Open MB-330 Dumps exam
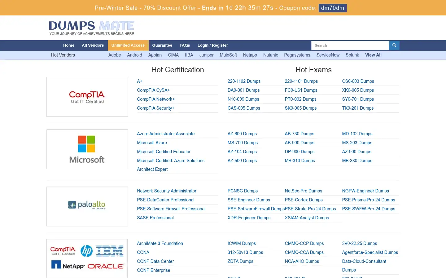Screen dimensions: 446x278 click(x=357, y=161)
